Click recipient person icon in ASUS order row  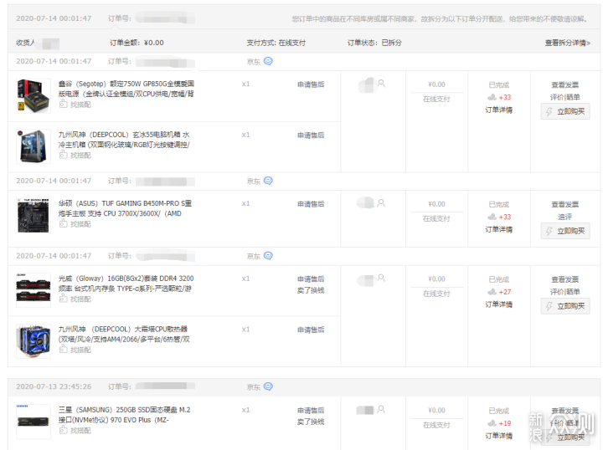381,203
